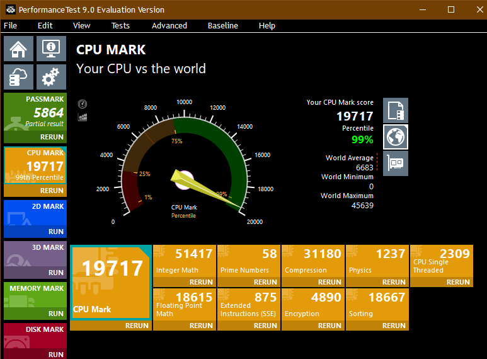
Task: Open the cloud baseline manager icon
Action: coord(19,77)
